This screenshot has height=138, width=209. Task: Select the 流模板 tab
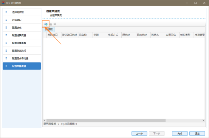49,29
